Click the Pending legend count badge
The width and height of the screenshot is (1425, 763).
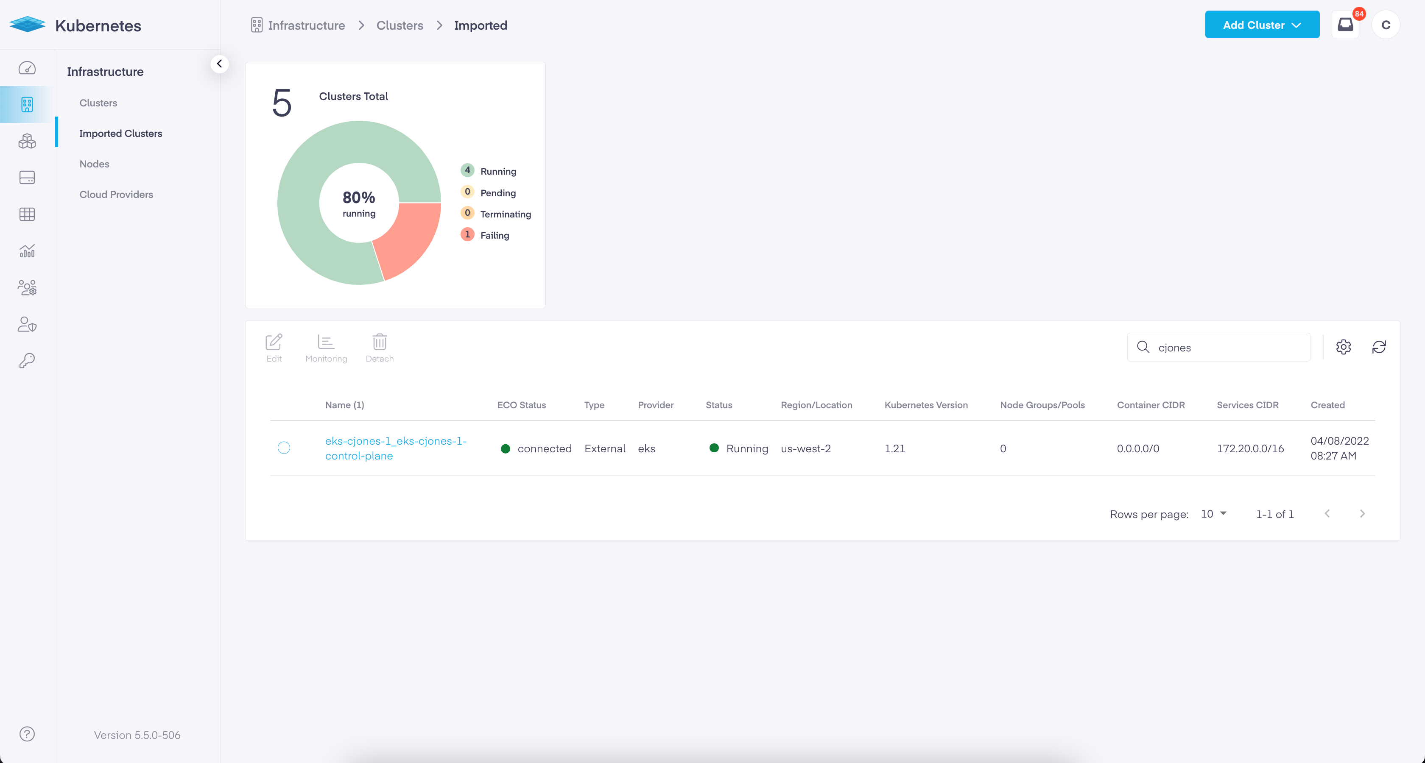point(467,192)
